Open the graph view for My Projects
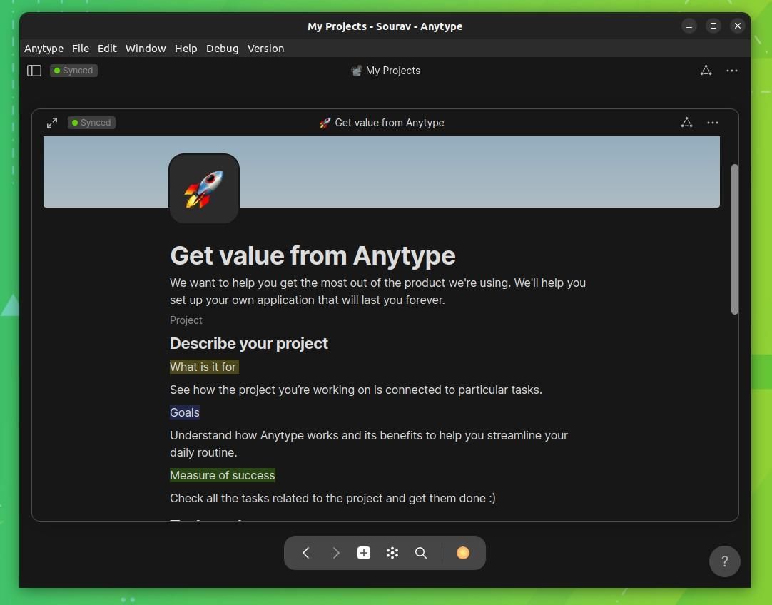 706,70
